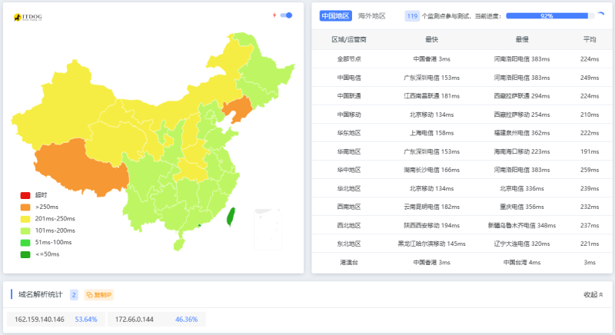Viewport: 615px width, 335px height.
Task: Click the dark green <=50ms legend swatch
Action: point(25,254)
